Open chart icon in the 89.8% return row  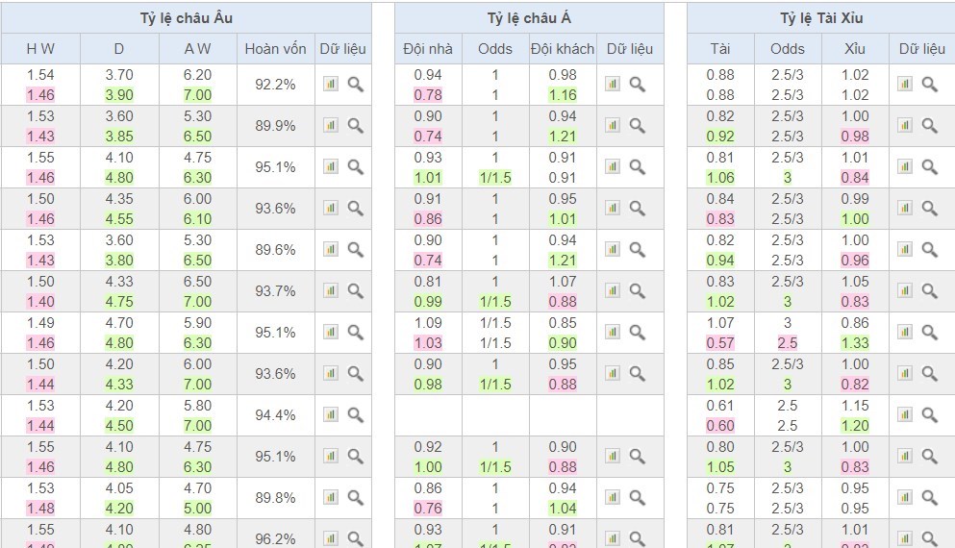(331, 498)
